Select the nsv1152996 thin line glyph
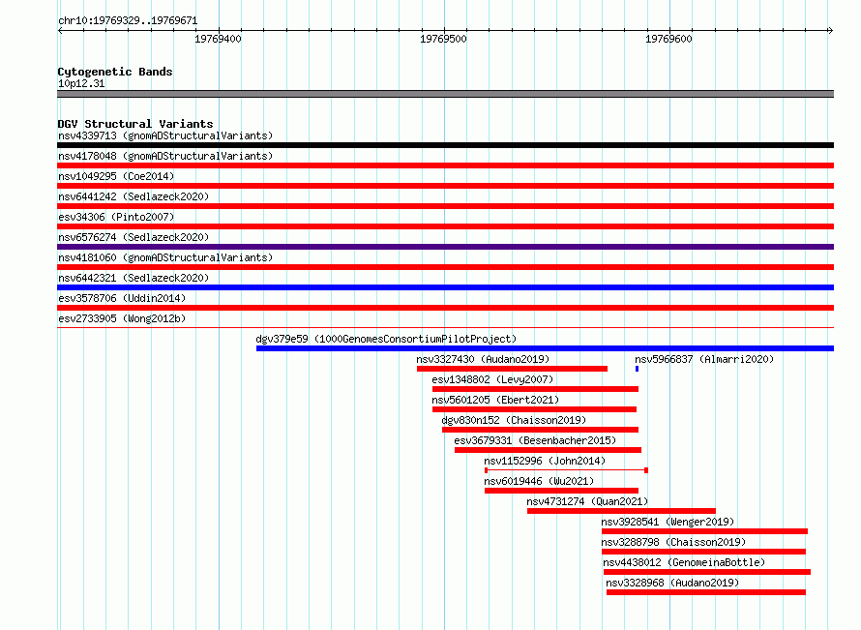This screenshot has height=630, width=861. point(566,470)
